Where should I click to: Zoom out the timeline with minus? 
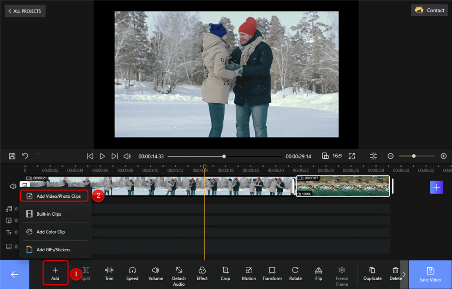[x=391, y=156]
